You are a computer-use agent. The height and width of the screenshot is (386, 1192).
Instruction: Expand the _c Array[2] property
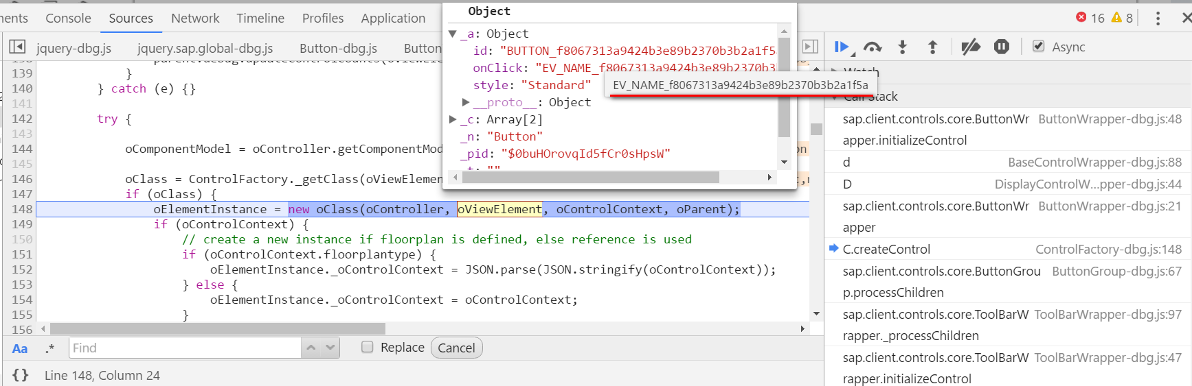pos(453,119)
